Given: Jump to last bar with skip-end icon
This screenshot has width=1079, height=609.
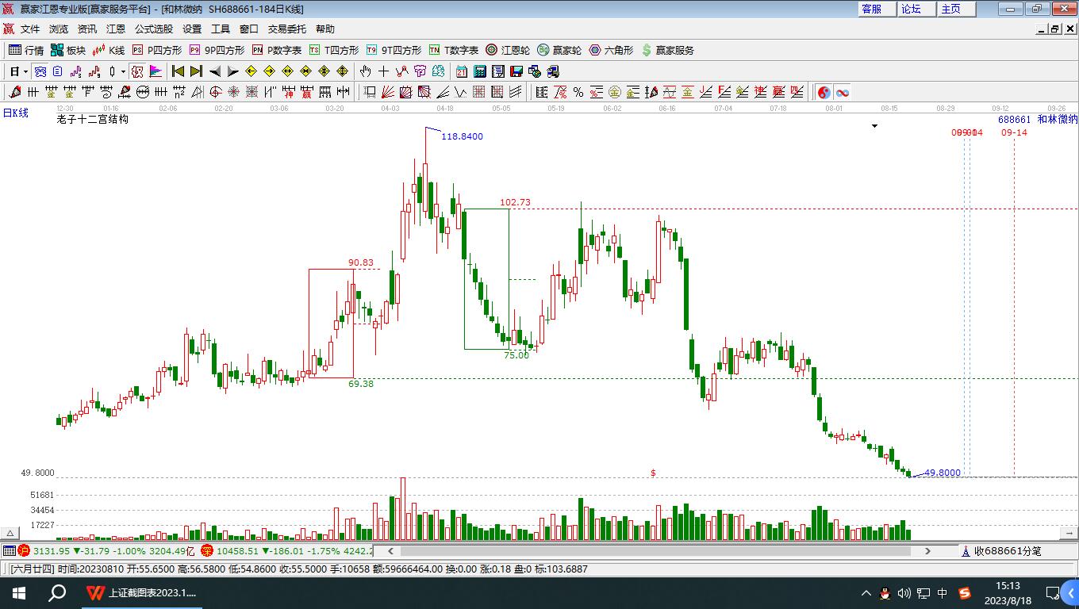Looking at the screenshot, I should (196, 71).
